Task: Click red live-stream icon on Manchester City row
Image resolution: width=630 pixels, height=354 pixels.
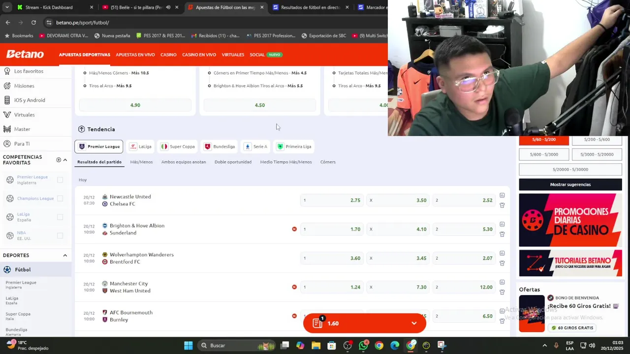Action: (294, 287)
